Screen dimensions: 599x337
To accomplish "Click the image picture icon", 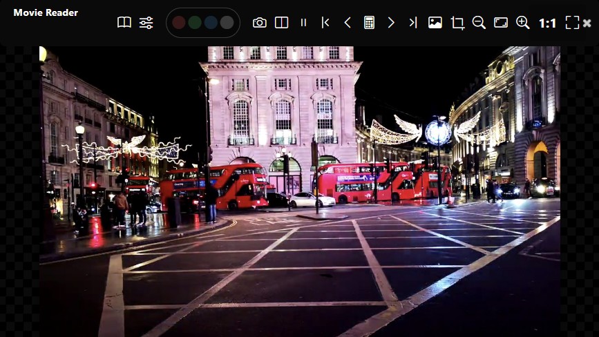I will pos(435,23).
